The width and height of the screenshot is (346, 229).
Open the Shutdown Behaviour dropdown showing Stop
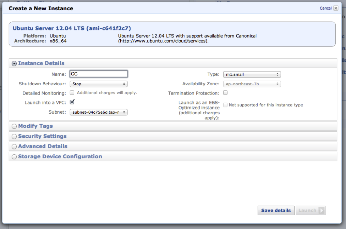click(99, 84)
